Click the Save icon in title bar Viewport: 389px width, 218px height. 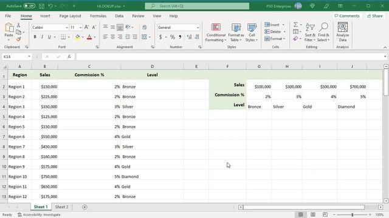point(42,6)
